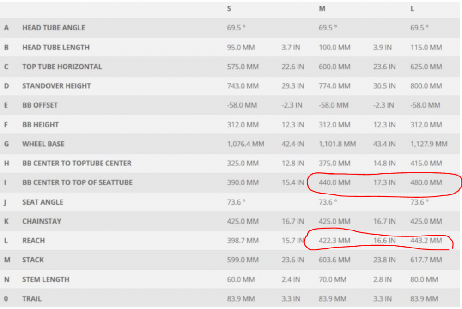The image size is (462, 309).
Task: Click the 599.0 MM stack value
Action: click(243, 260)
